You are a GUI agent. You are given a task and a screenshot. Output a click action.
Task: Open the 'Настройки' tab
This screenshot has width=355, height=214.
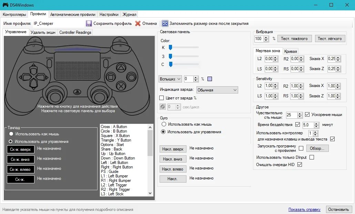pyautogui.click(x=109, y=14)
